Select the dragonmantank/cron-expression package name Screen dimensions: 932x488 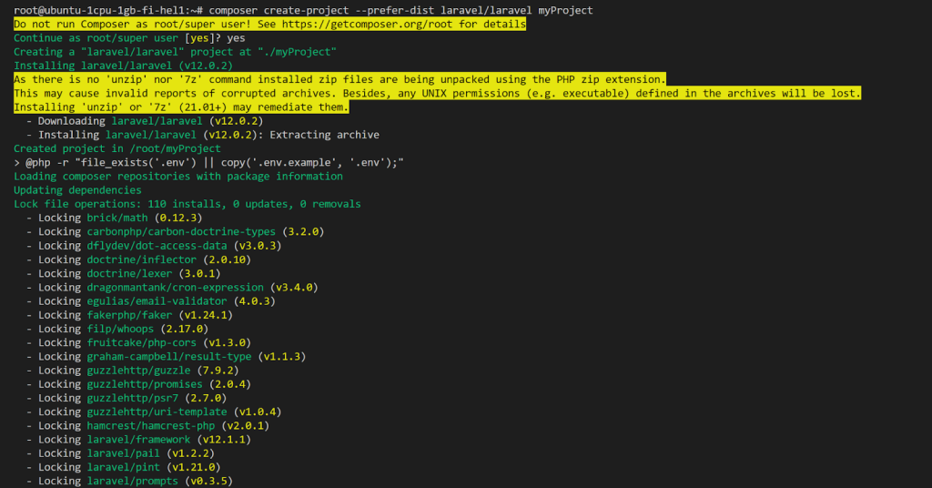click(175, 287)
